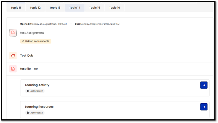Click the crossed-eye icon in the hidden badge
218x123 pixels.
click(x=23, y=41)
